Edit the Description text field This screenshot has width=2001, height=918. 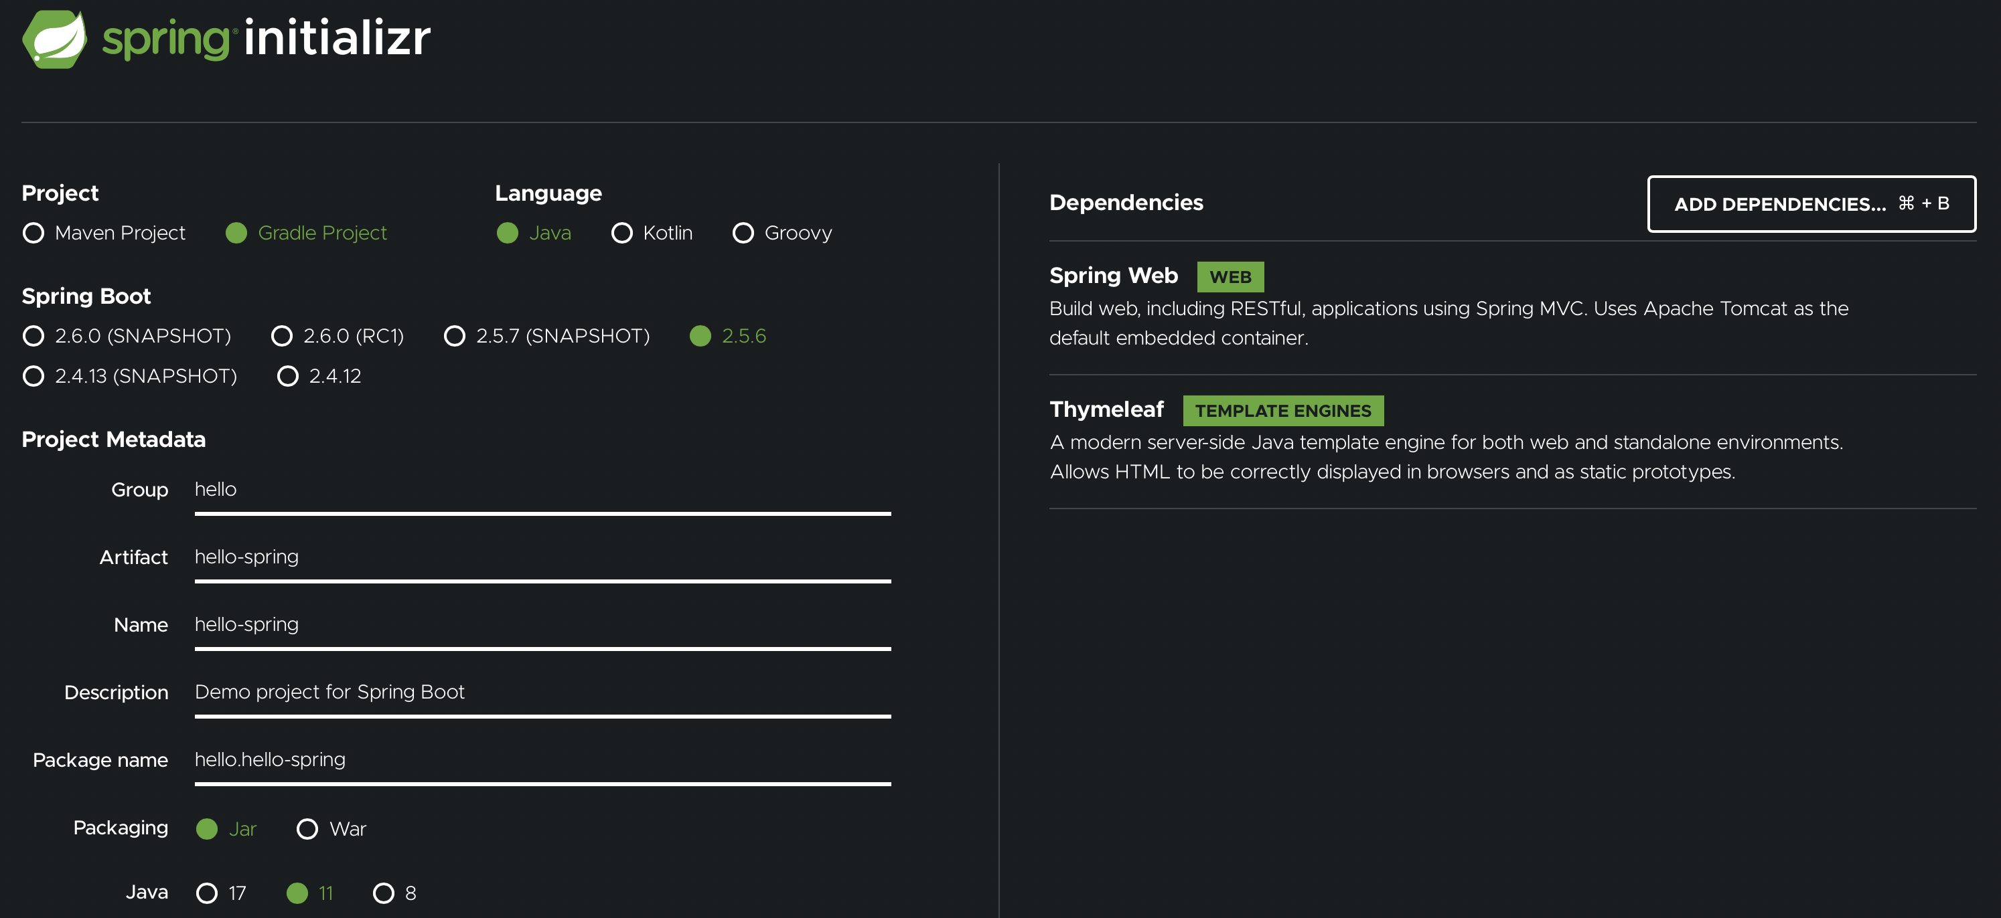(542, 693)
